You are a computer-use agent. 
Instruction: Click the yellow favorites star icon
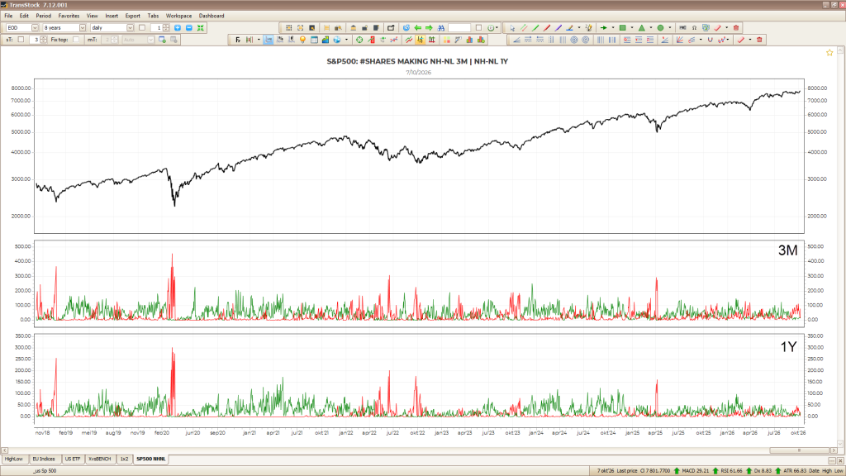[x=829, y=52]
